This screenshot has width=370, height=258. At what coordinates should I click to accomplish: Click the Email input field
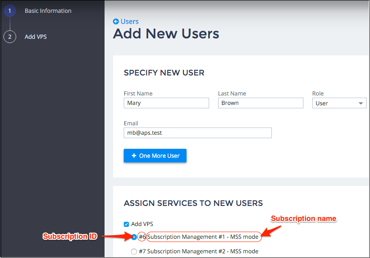click(198, 133)
